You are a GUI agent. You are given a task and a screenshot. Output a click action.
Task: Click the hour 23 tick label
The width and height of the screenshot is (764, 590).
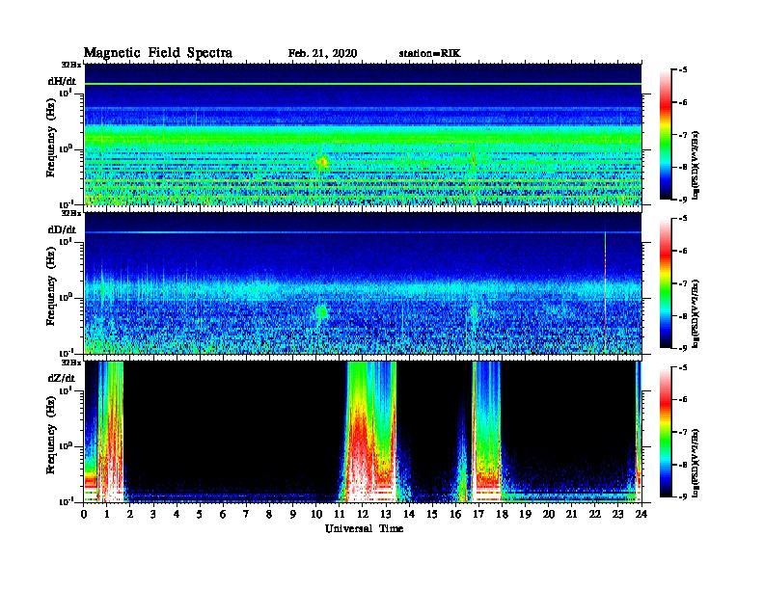(x=618, y=514)
